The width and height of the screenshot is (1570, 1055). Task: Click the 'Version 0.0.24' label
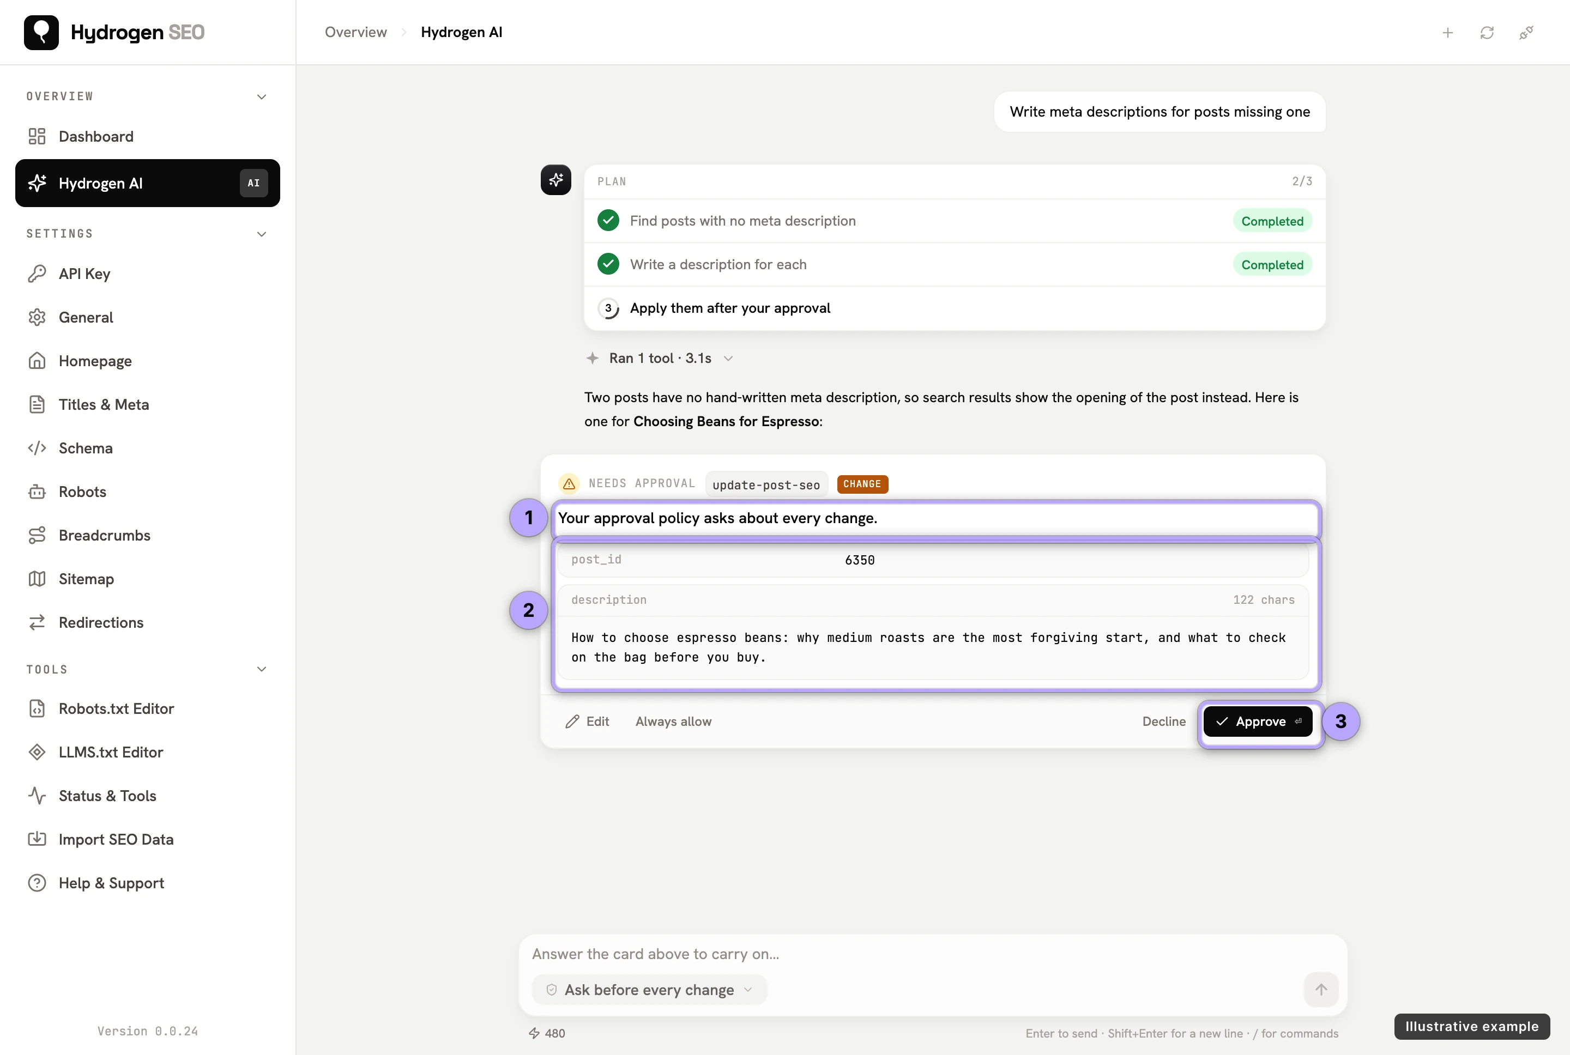click(x=147, y=1032)
